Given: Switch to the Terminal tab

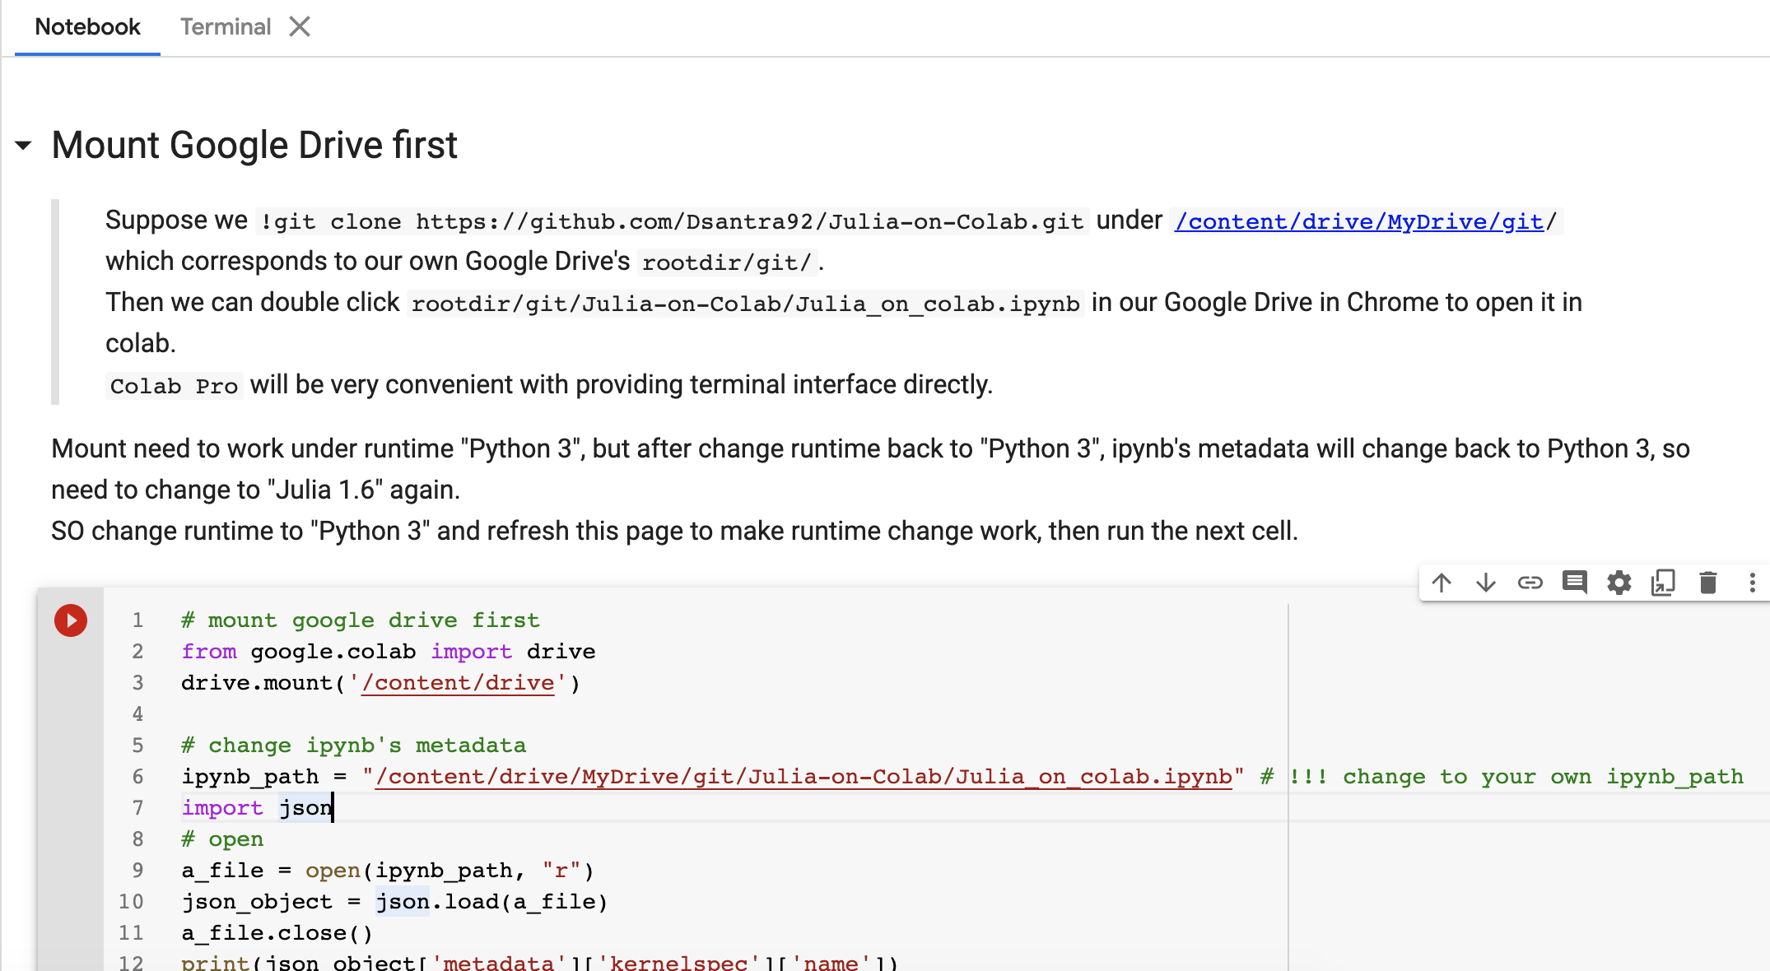Looking at the screenshot, I should pyautogui.click(x=225, y=27).
